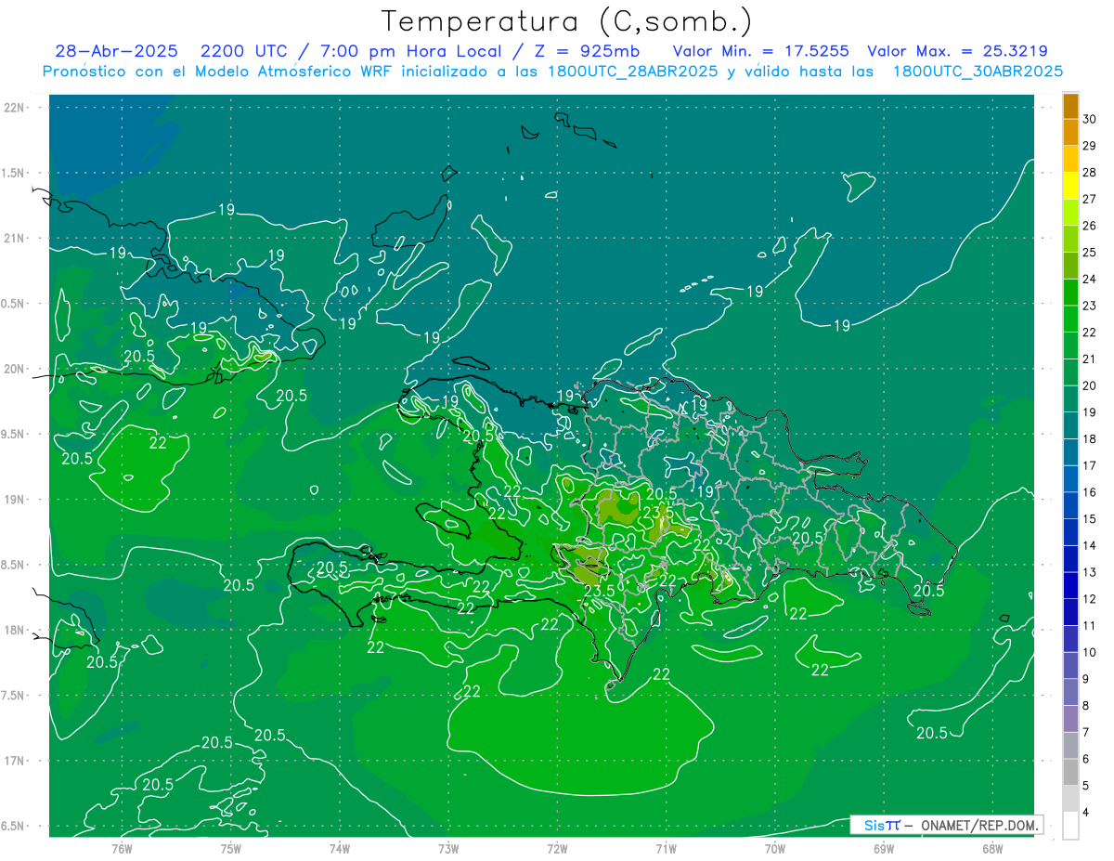Click the '25' value on the color scale
The image size is (1114, 861).
tap(1091, 253)
